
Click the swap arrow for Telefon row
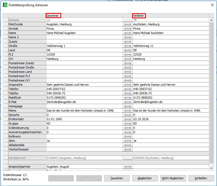click(x=128, y=89)
